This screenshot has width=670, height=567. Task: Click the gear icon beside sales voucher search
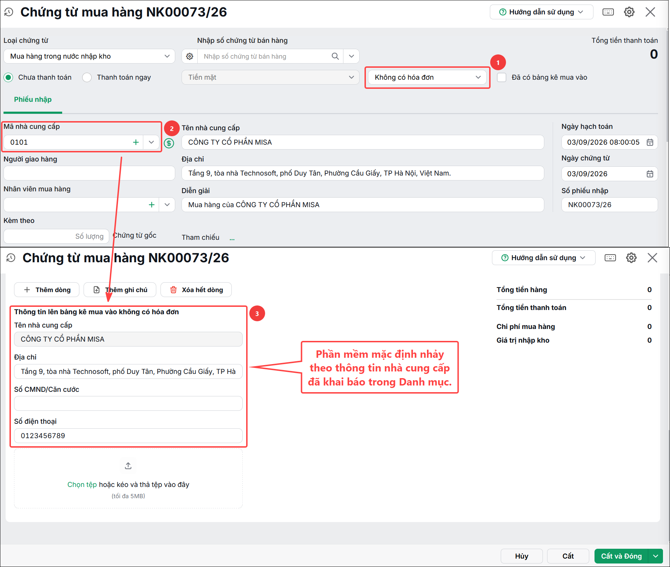coord(190,56)
